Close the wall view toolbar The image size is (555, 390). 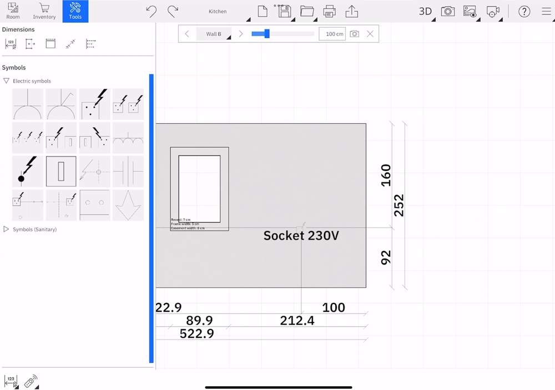pos(370,34)
